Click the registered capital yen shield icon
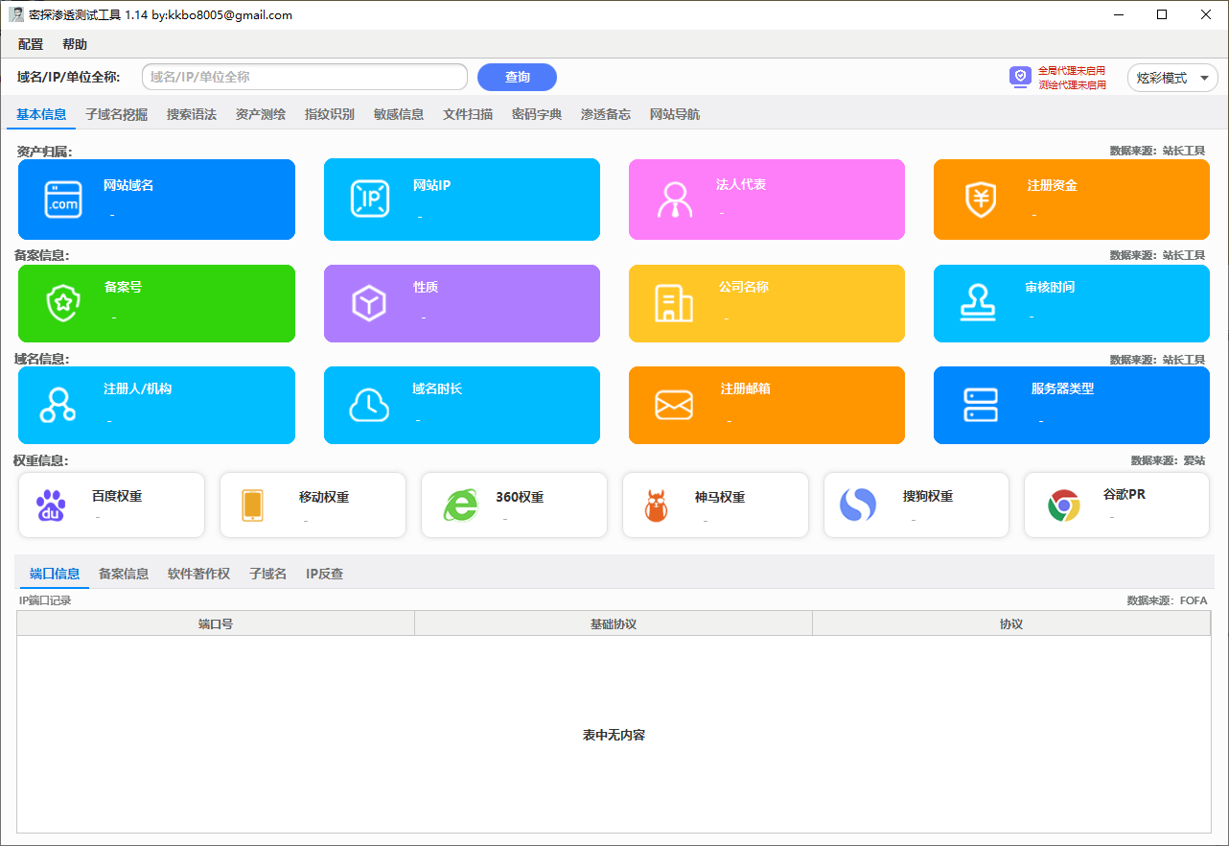The image size is (1229, 846). click(x=981, y=200)
